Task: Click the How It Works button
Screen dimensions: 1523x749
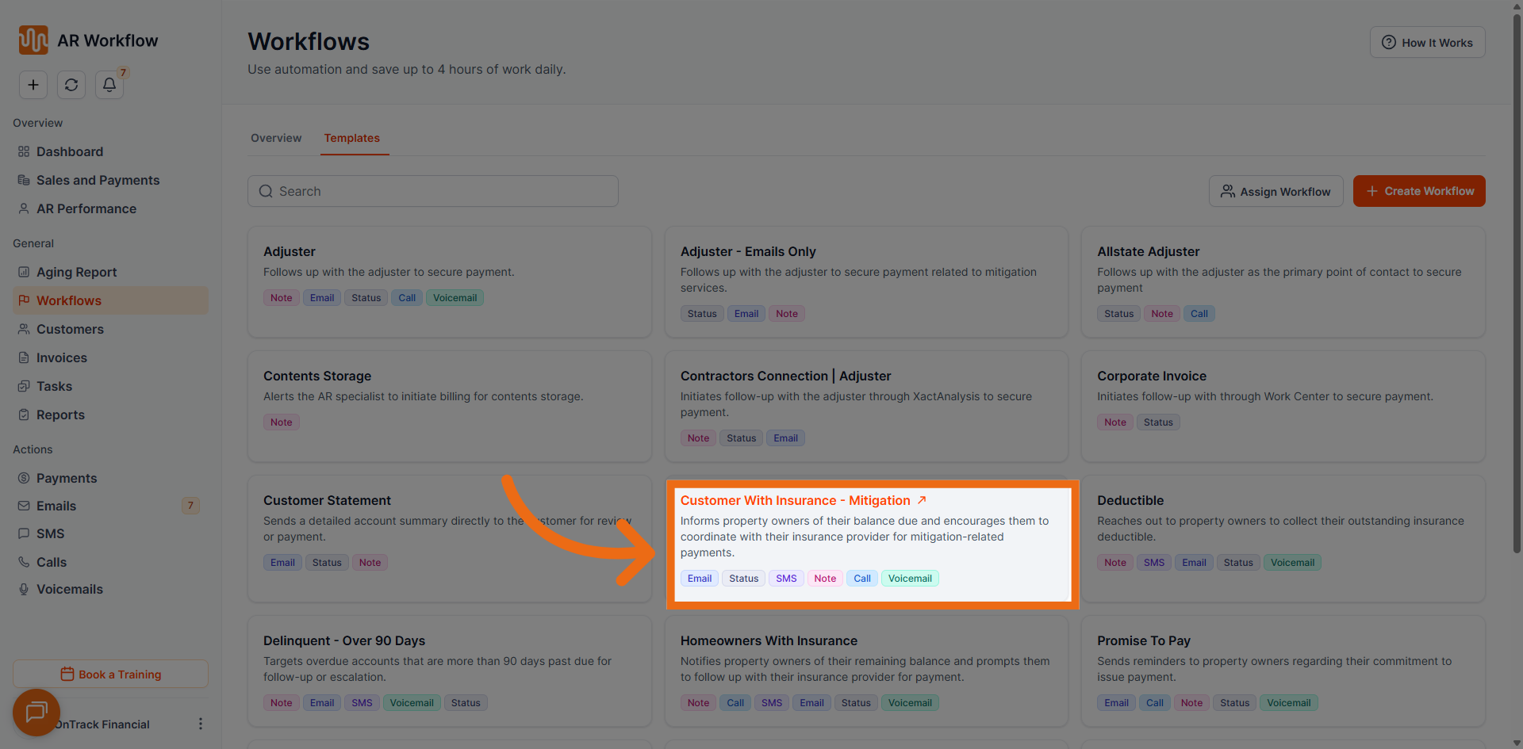Action: (1427, 43)
